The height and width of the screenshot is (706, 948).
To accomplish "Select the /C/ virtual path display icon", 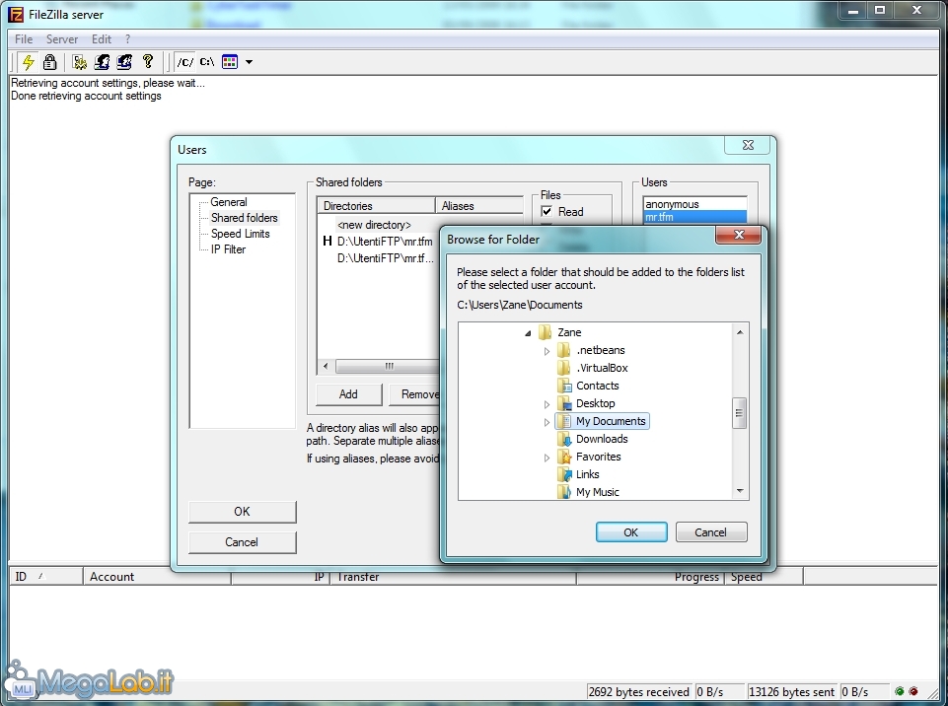I will click(x=185, y=62).
